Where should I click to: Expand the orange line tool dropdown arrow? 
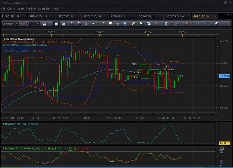(192, 23)
